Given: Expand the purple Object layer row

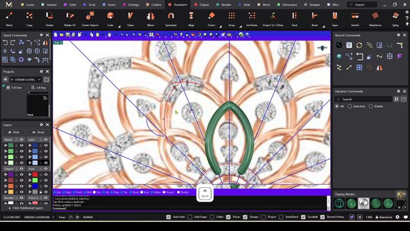Looking at the screenshot, I should pos(6,175).
